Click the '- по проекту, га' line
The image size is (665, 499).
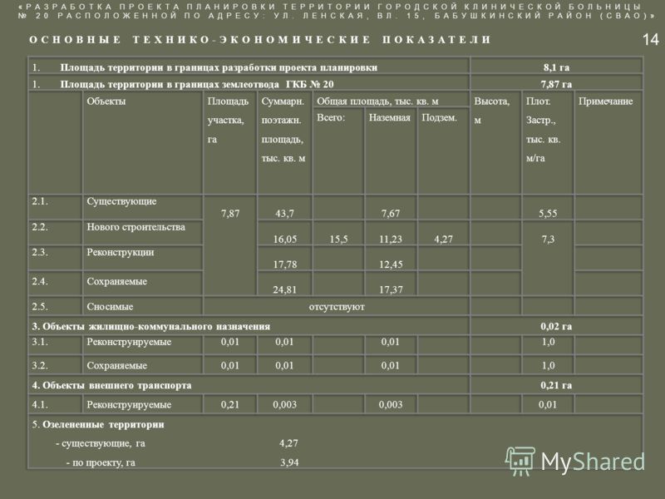(101, 463)
